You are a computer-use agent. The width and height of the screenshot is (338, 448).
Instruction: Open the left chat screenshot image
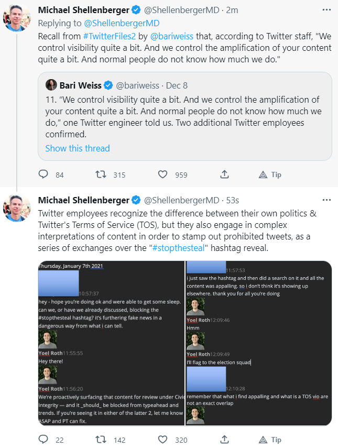111,343
